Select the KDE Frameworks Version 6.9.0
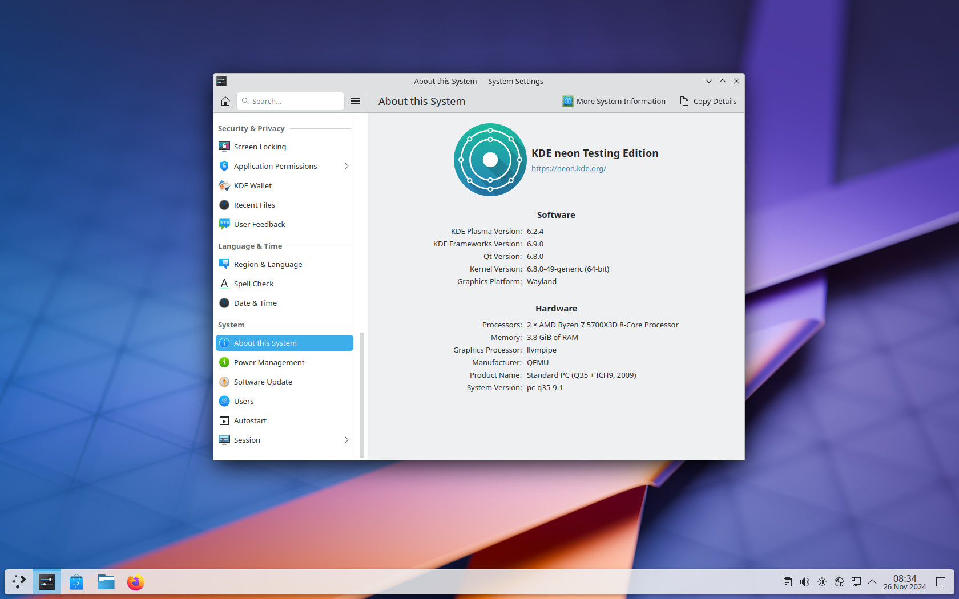 click(535, 244)
